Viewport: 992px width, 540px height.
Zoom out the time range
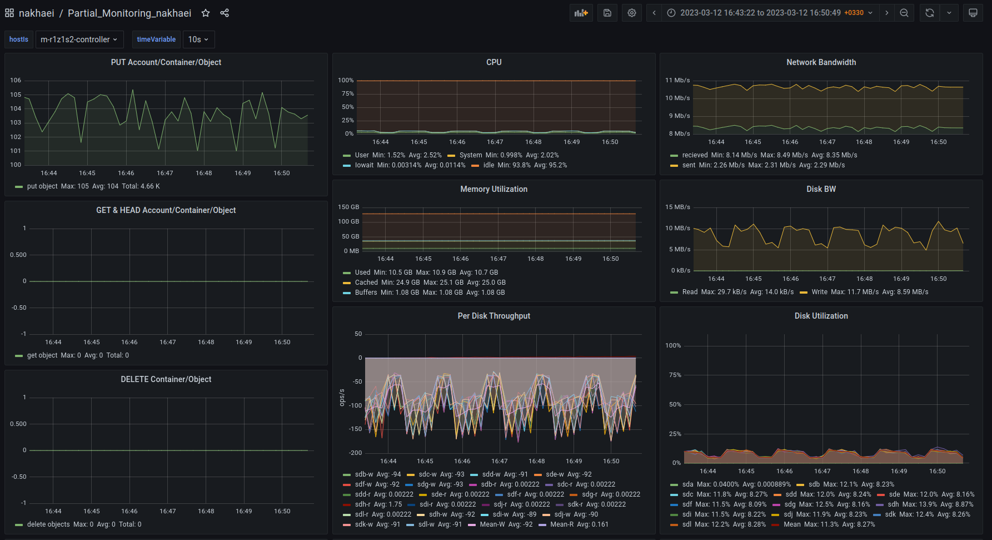coord(904,13)
